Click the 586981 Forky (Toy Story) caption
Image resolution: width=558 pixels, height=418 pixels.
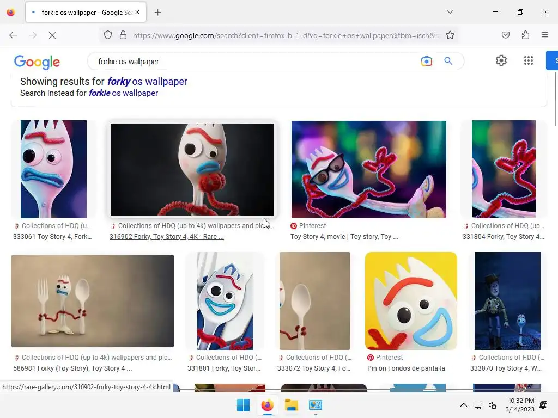(x=72, y=368)
